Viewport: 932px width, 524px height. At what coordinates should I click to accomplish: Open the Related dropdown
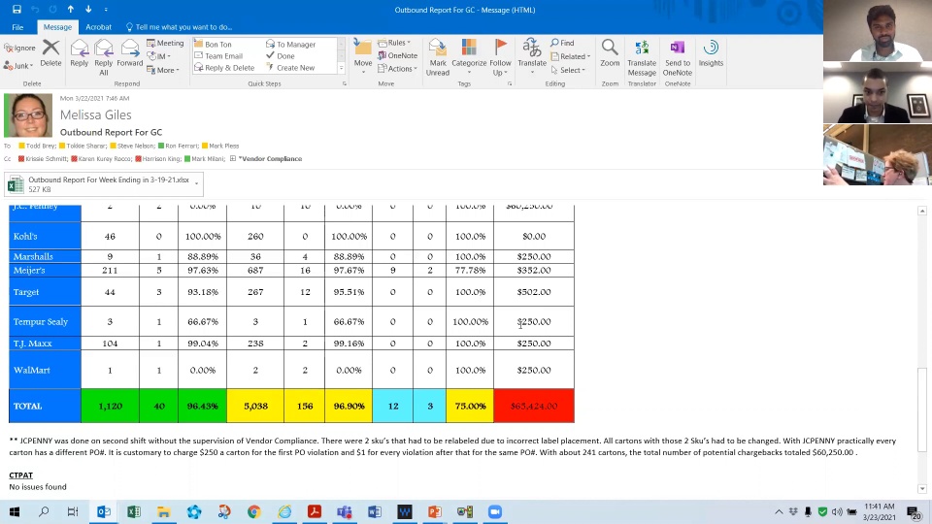pos(571,56)
